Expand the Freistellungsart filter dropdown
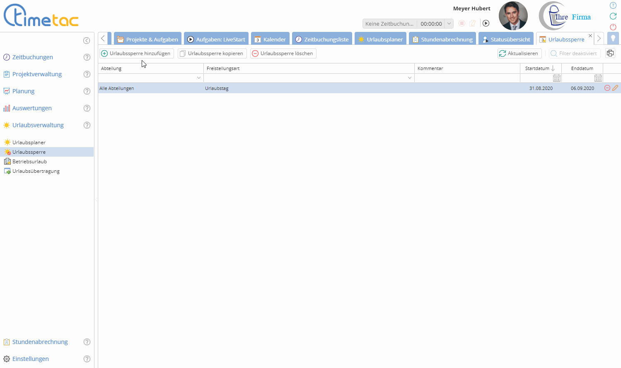 [410, 78]
